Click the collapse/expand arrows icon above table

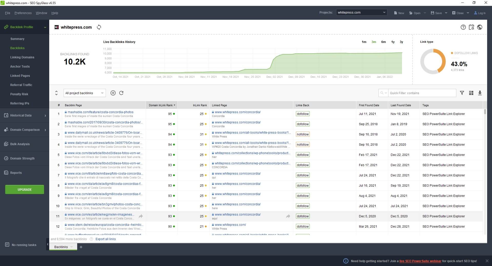click(x=56, y=93)
